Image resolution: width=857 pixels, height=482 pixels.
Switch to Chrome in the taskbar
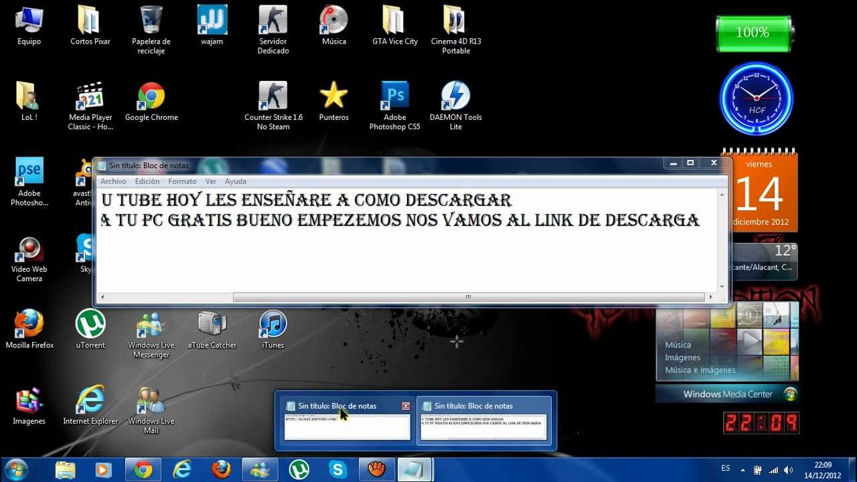click(143, 470)
